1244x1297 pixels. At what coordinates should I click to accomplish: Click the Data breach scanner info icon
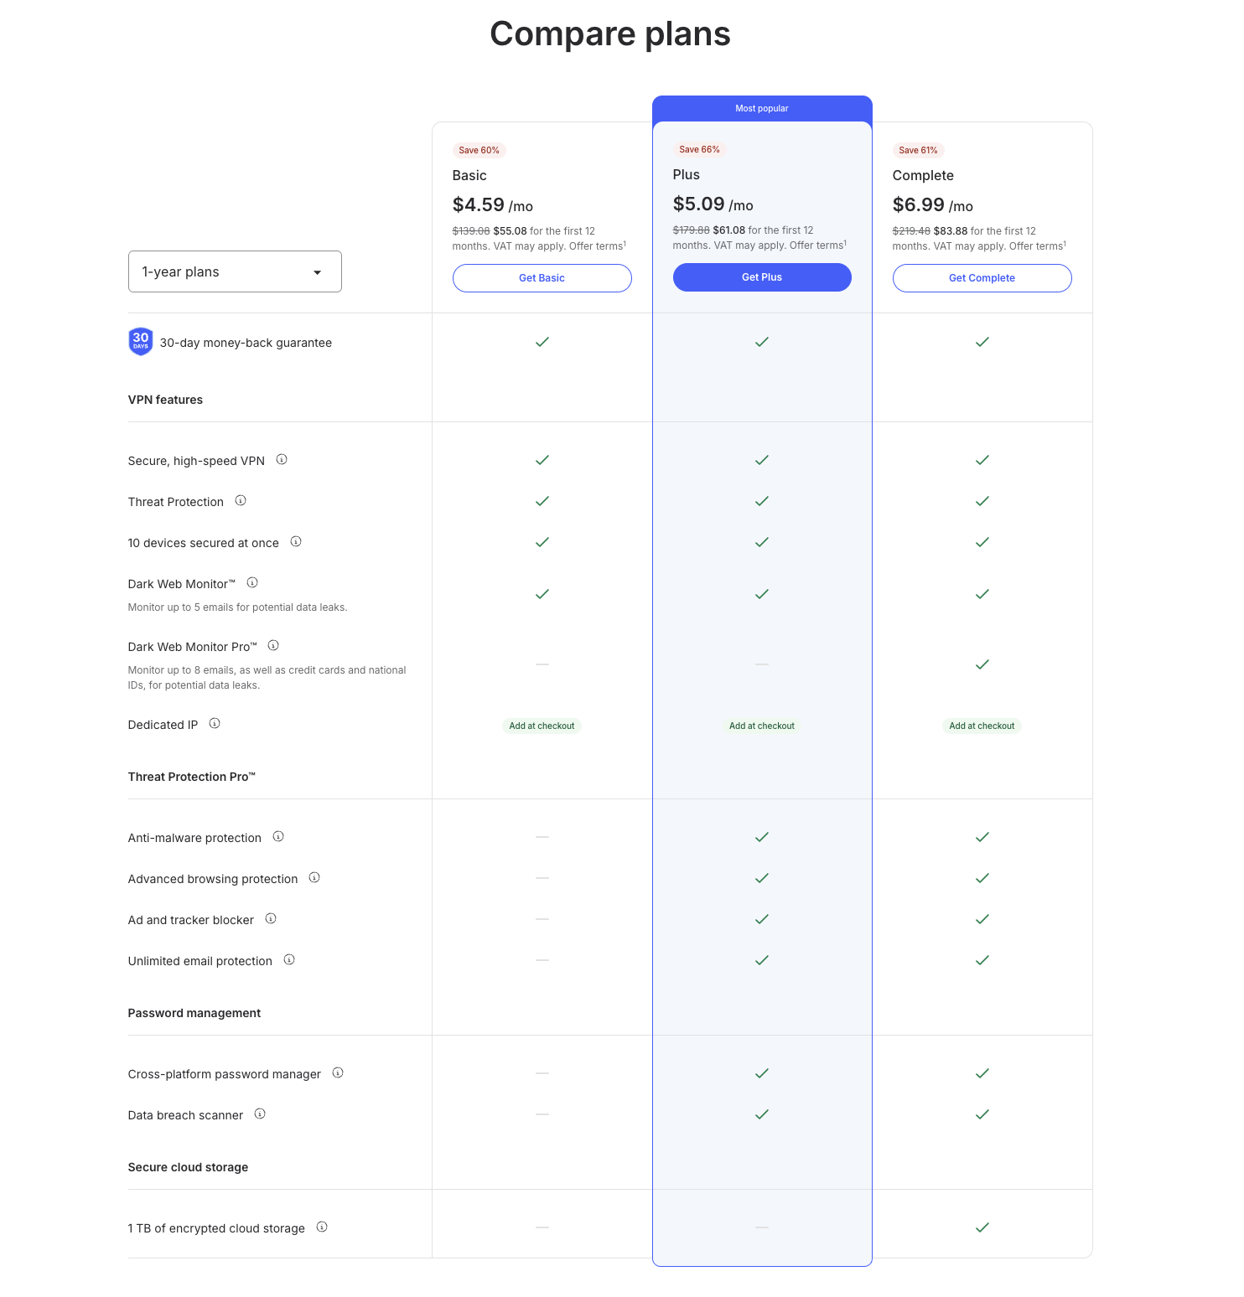(x=260, y=1114)
